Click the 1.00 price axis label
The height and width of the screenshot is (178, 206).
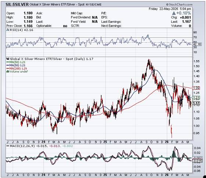tap(196, 126)
